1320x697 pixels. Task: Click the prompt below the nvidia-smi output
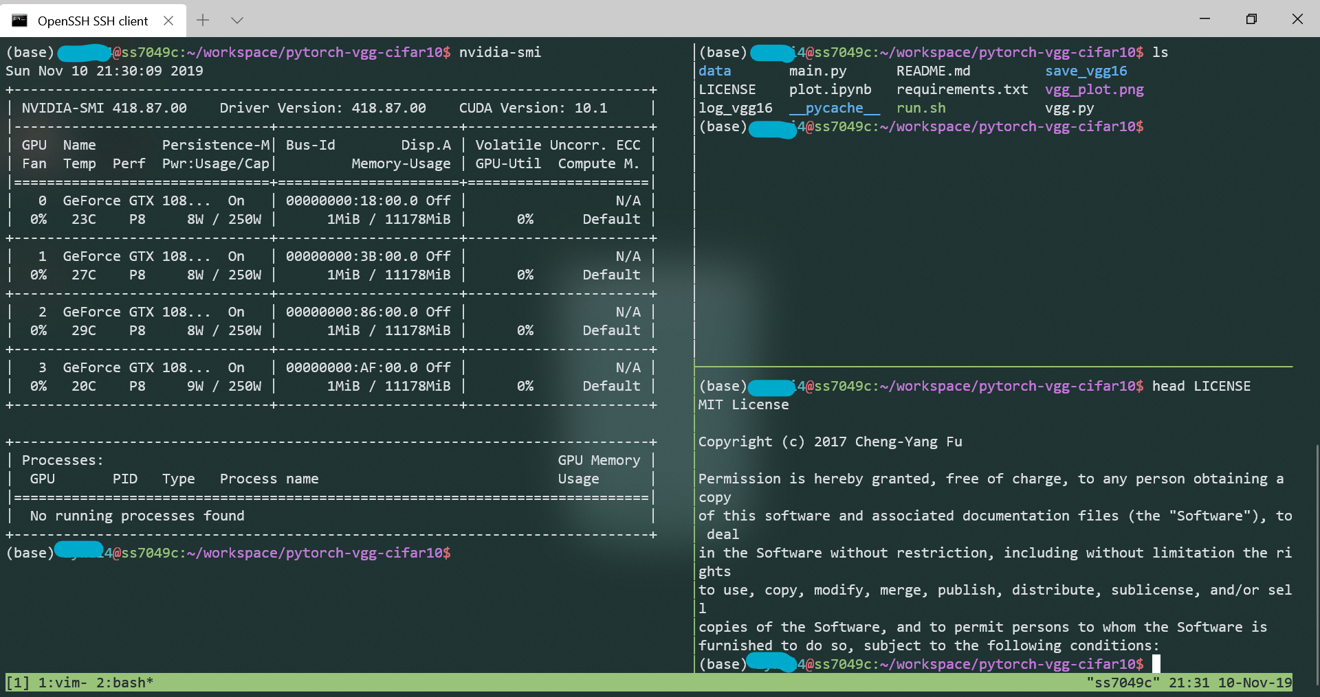tap(228, 553)
